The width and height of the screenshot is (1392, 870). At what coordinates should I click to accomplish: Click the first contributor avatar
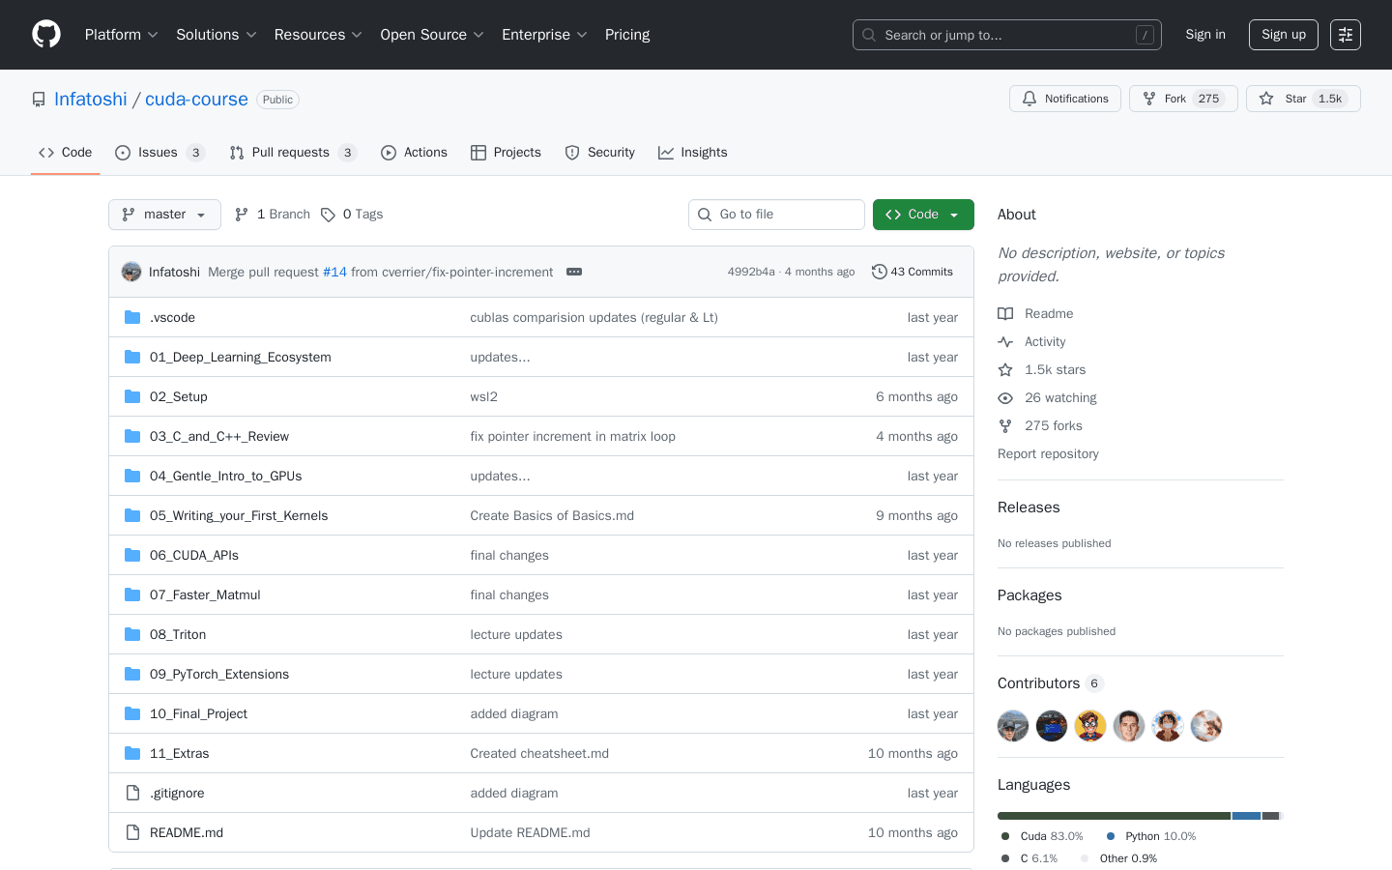tap(1013, 726)
